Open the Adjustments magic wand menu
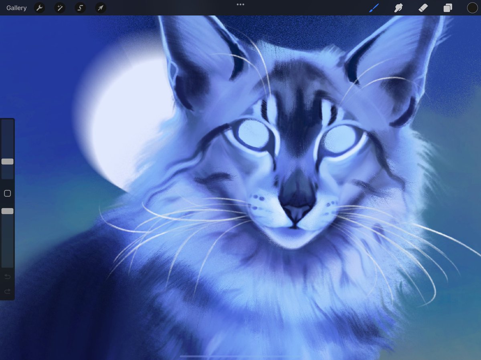The height and width of the screenshot is (360, 481). coord(60,8)
